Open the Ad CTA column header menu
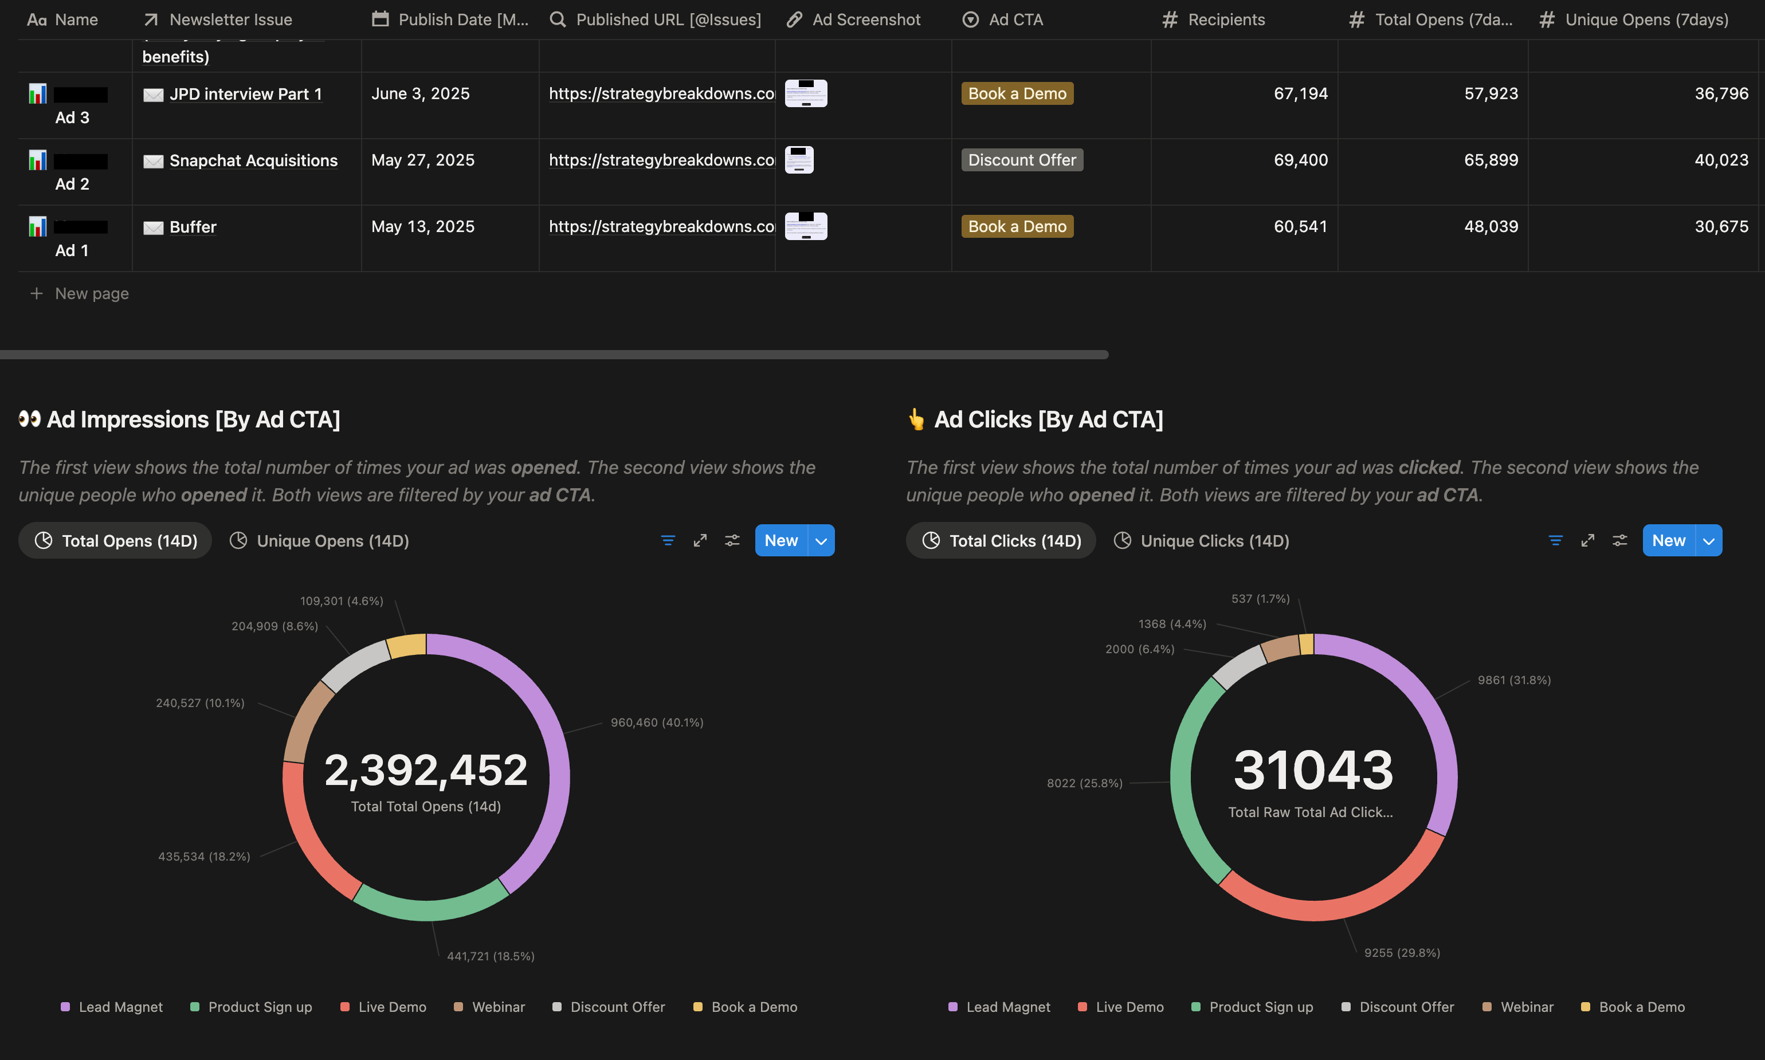 [1015, 19]
